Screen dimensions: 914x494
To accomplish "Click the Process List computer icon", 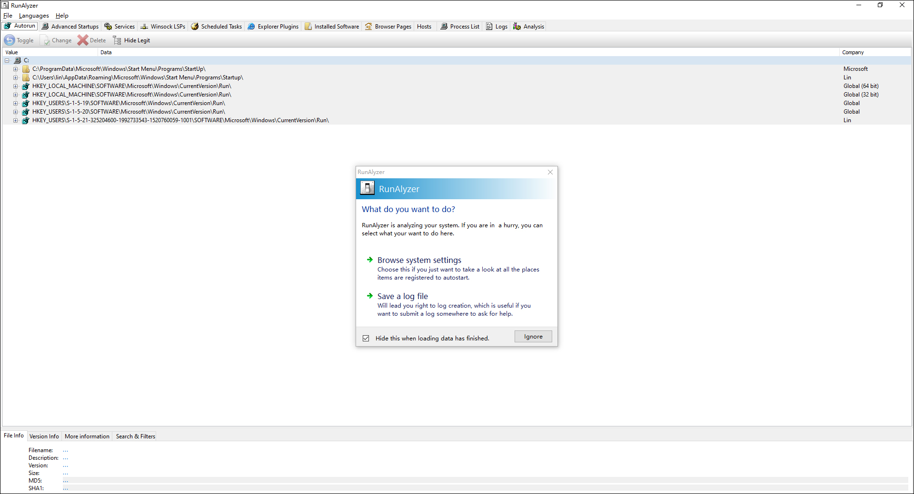I will [x=444, y=27].
